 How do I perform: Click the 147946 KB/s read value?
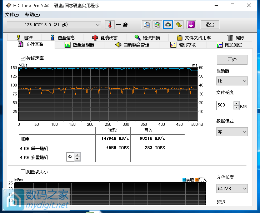[115, 138]
